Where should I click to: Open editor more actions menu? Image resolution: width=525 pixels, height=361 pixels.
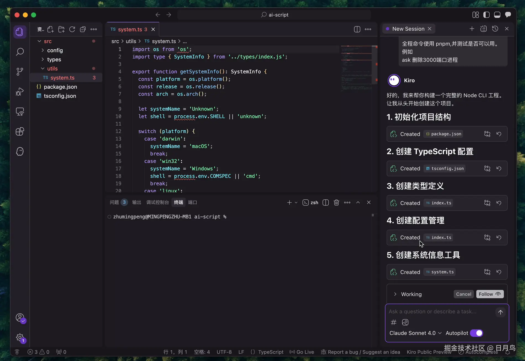[x=368, y=29]
